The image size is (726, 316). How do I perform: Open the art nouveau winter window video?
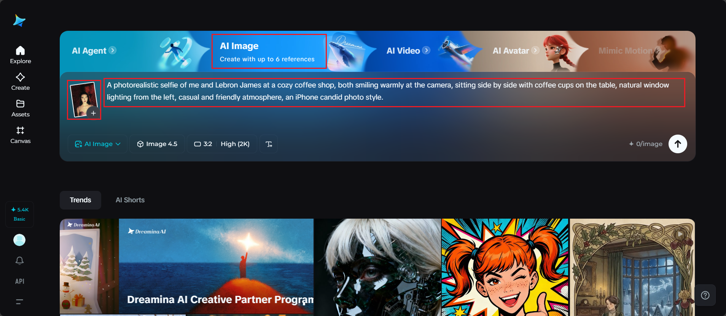pyautogui.click(x=632, y=267)
